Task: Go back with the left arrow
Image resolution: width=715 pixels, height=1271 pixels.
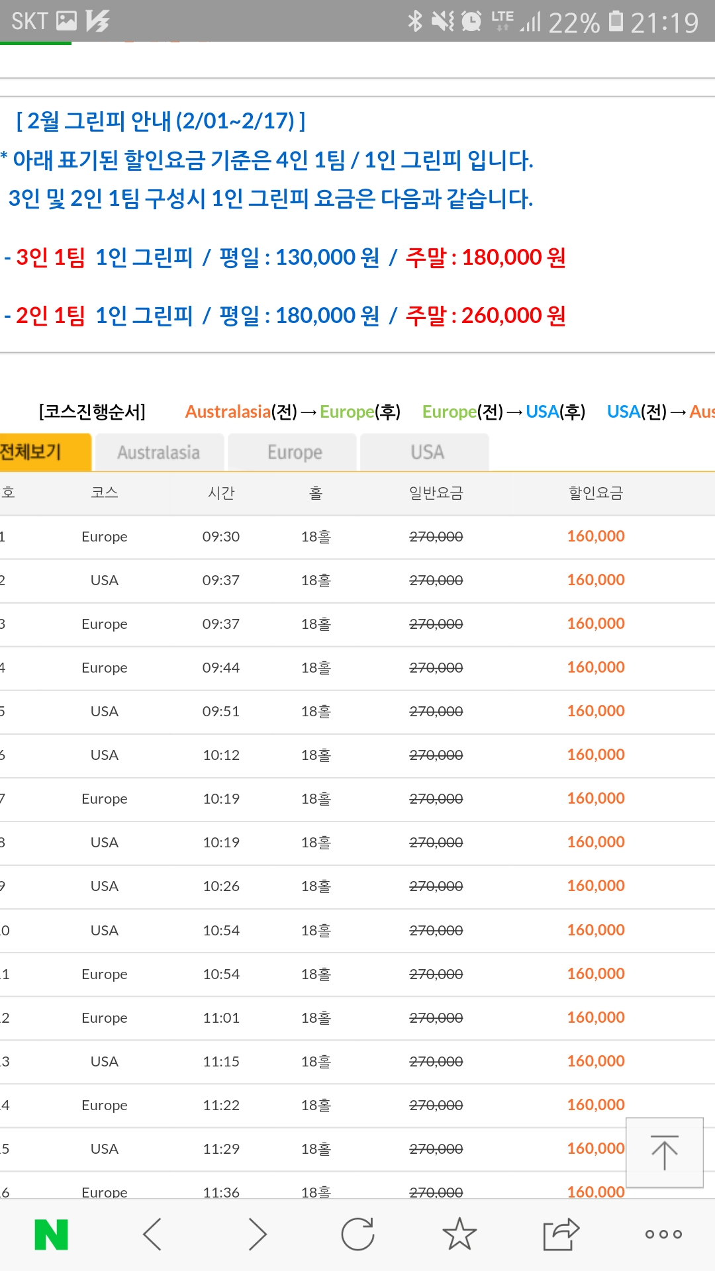Action: (x=152, y=1235)
